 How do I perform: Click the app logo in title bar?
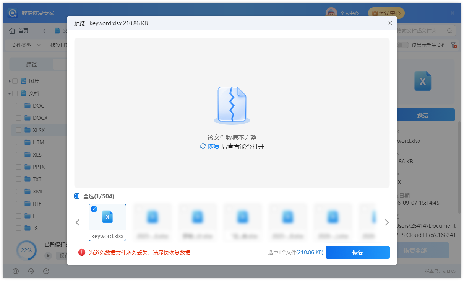pyautogui.click(x=13, y=13)
